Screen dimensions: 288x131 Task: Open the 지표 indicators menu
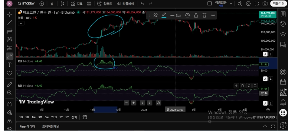[77, 4]
